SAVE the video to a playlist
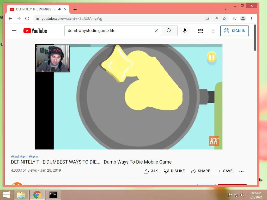The width and height of the screenshot is (267, 200). (224, 171)
